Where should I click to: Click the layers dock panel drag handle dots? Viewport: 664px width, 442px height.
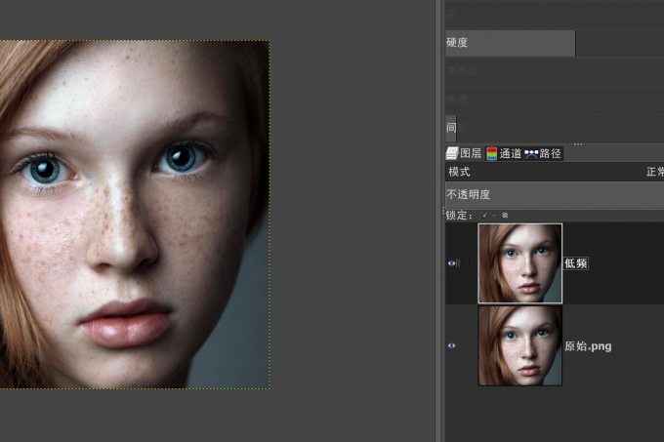coord(578,144)
